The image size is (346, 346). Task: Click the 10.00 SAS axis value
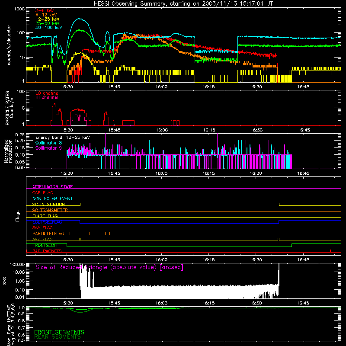point(19,272)
